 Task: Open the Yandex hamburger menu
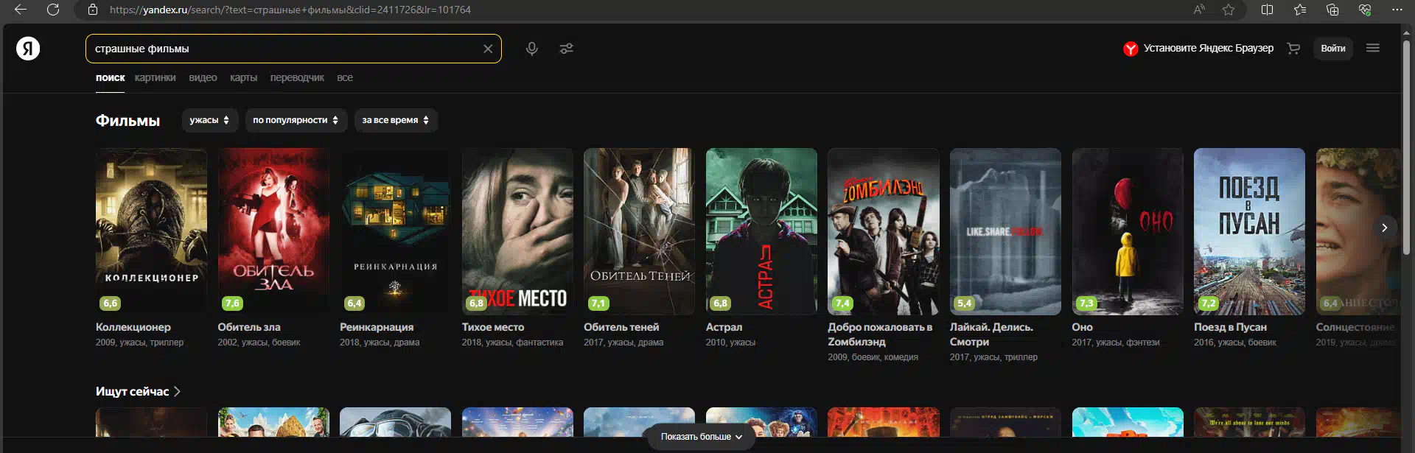(1373, 48)
